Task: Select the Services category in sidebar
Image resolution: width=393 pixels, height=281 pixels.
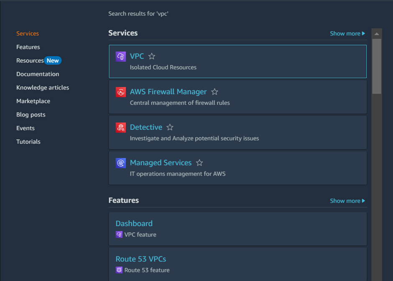Action: [28, 33]
